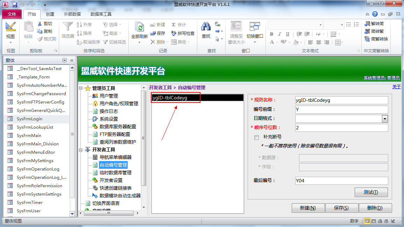Click the quick access Save disk icon
The image size is (404, 227).
point(15,5)
